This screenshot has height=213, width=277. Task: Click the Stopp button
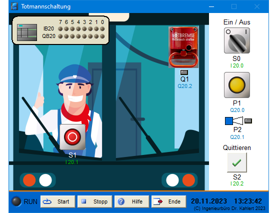point(94,201)
